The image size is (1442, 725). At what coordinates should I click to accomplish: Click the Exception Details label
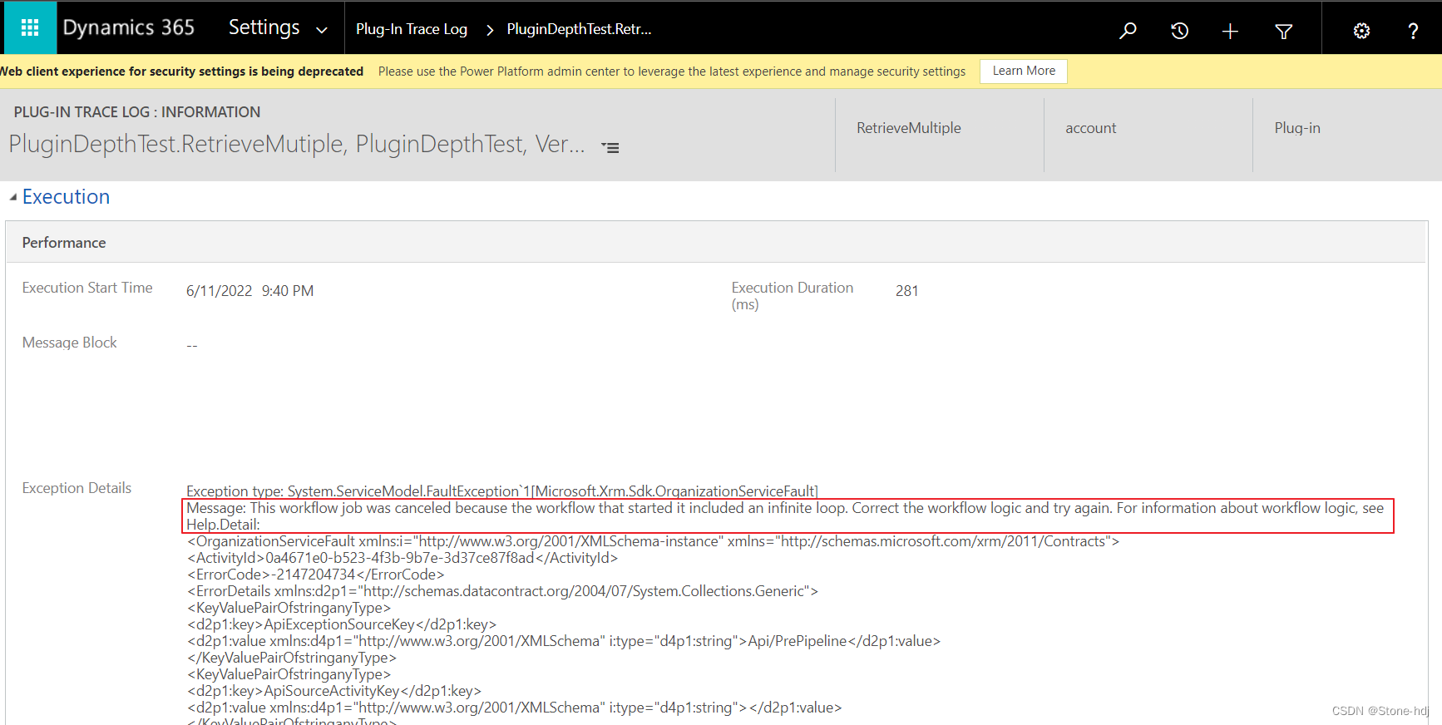coord(77,488)
